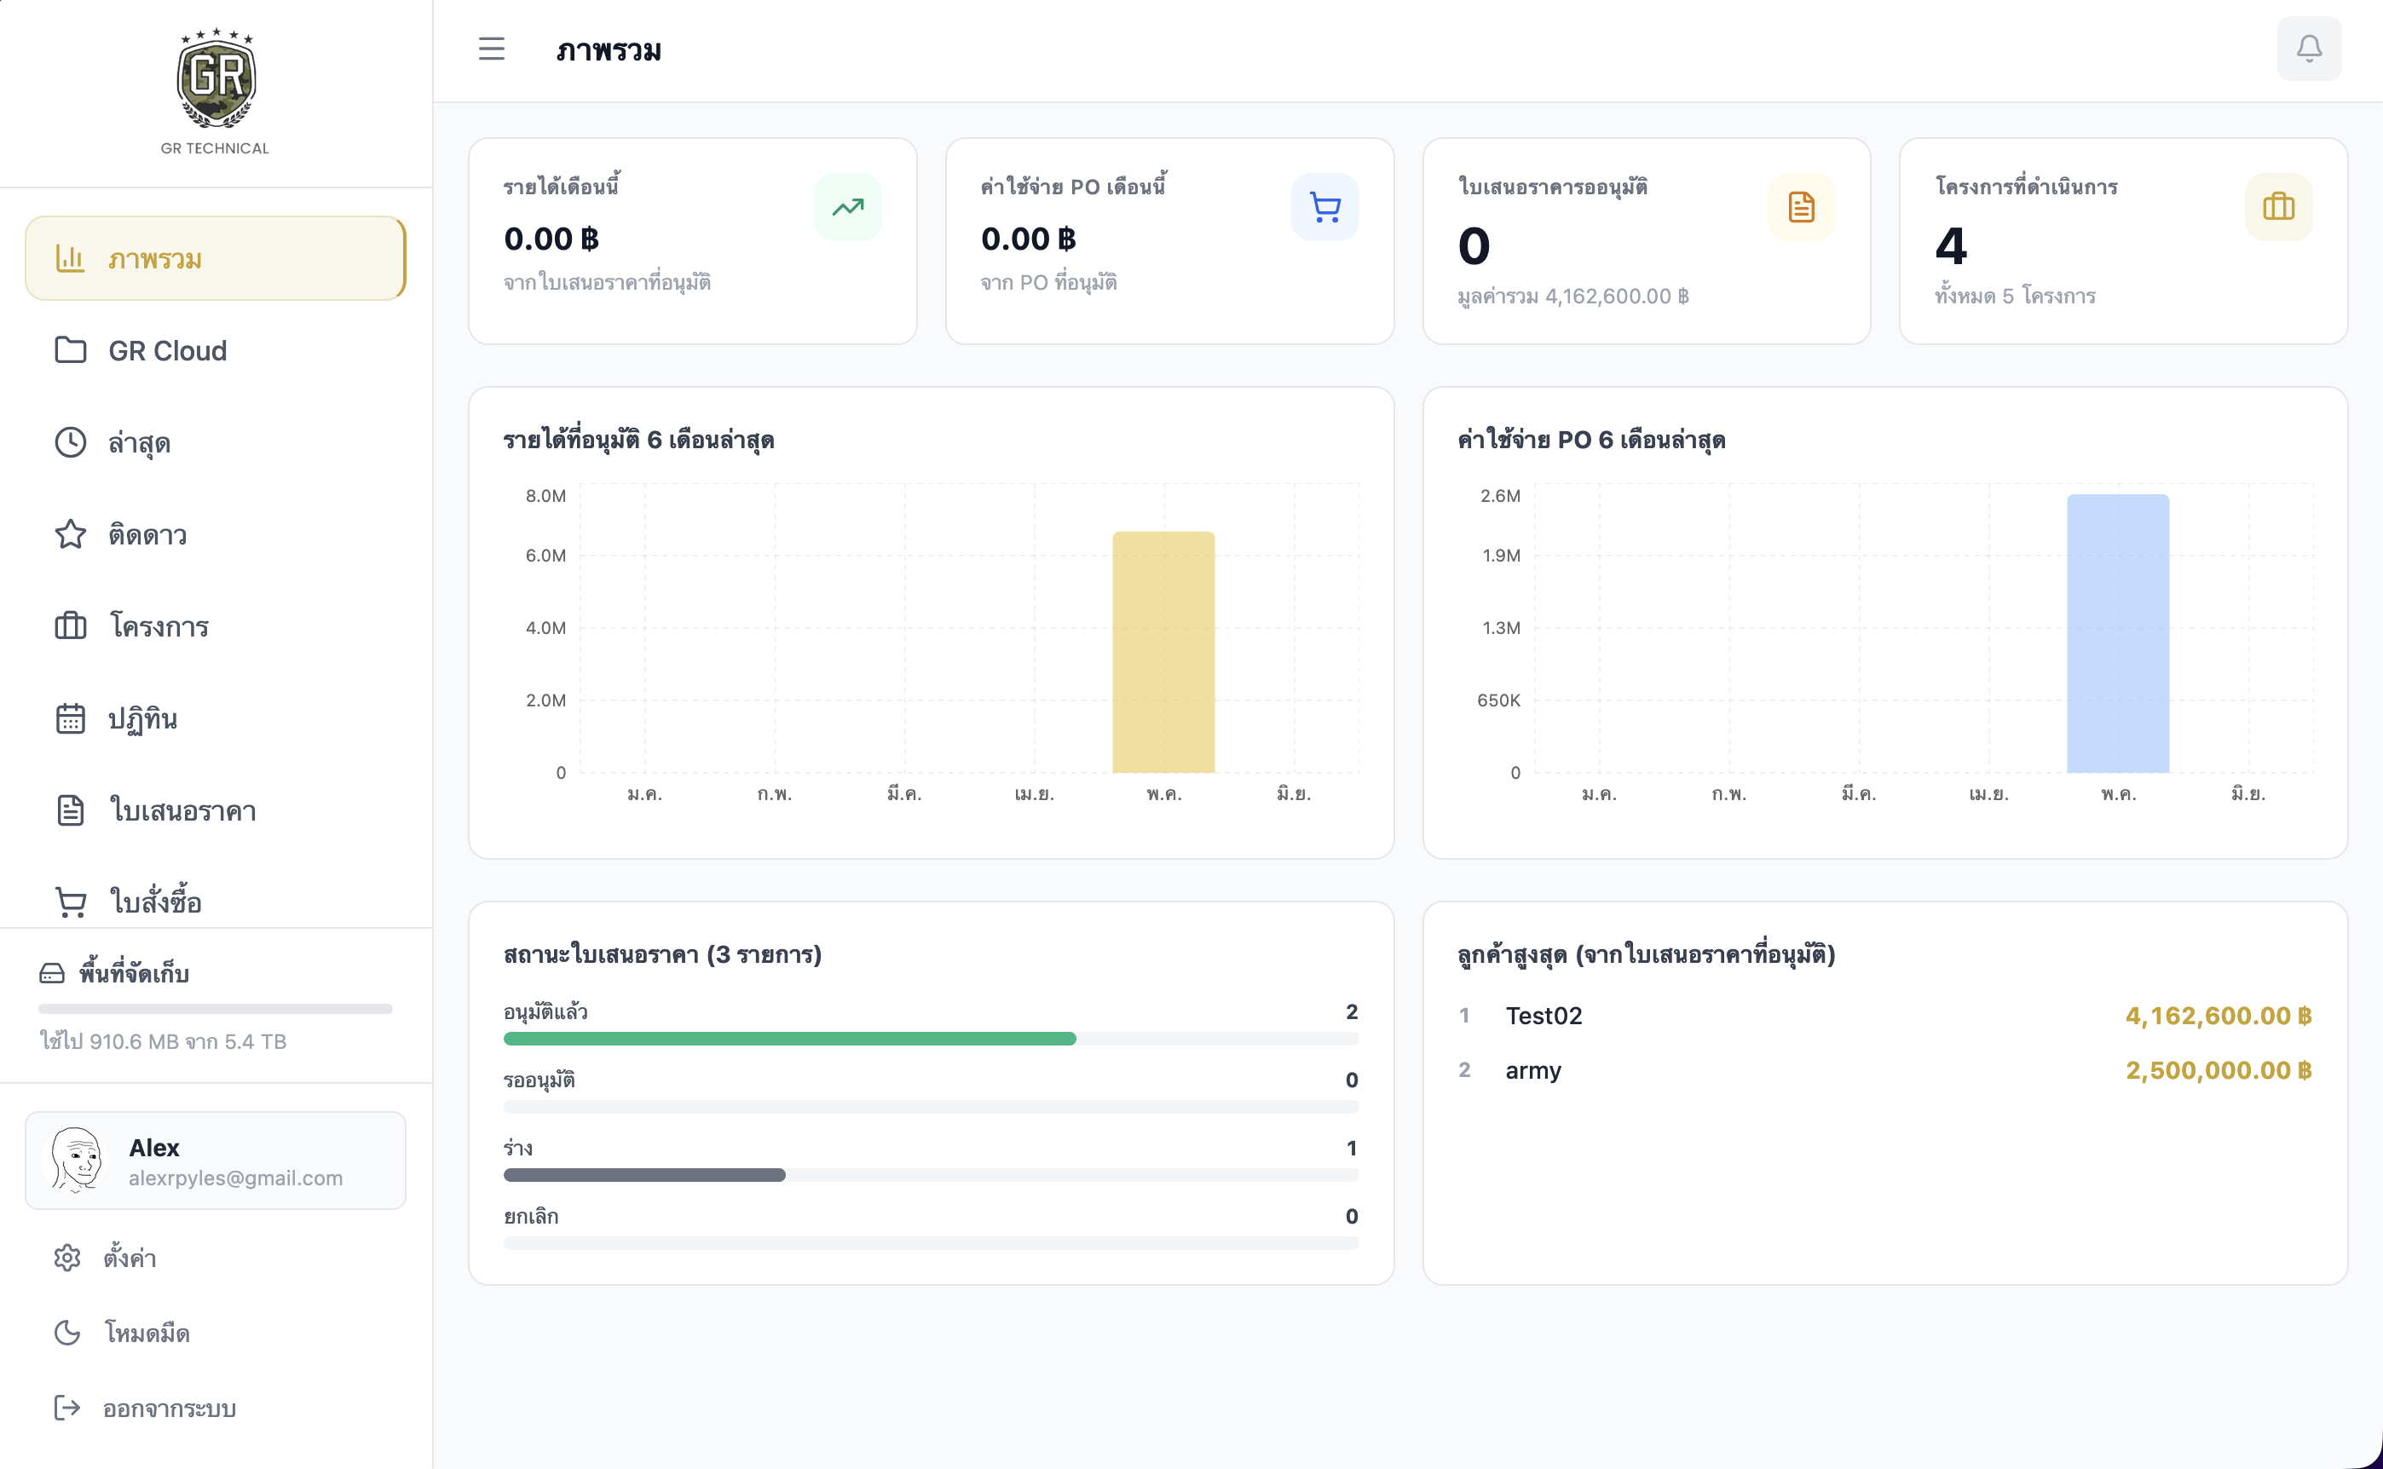Go to ล่าสุด recent items

pos(216,442)
